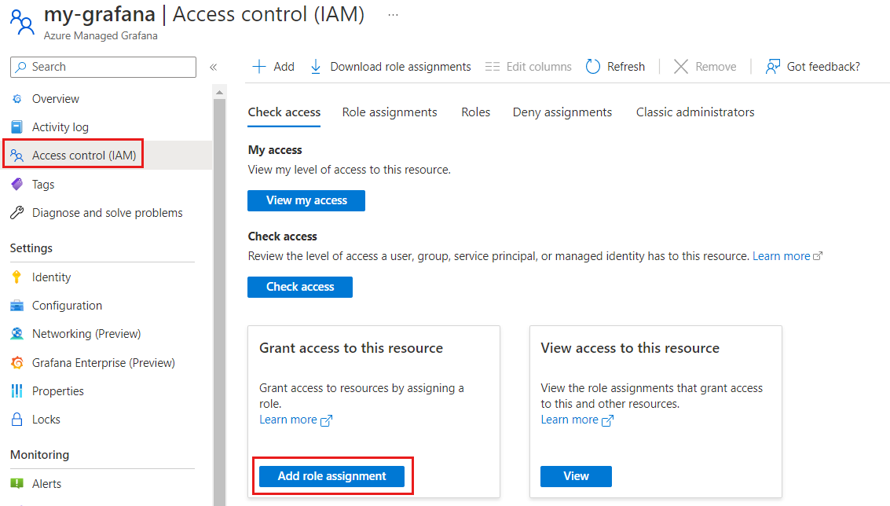Click the Add role assignment button

coord(332,476)
